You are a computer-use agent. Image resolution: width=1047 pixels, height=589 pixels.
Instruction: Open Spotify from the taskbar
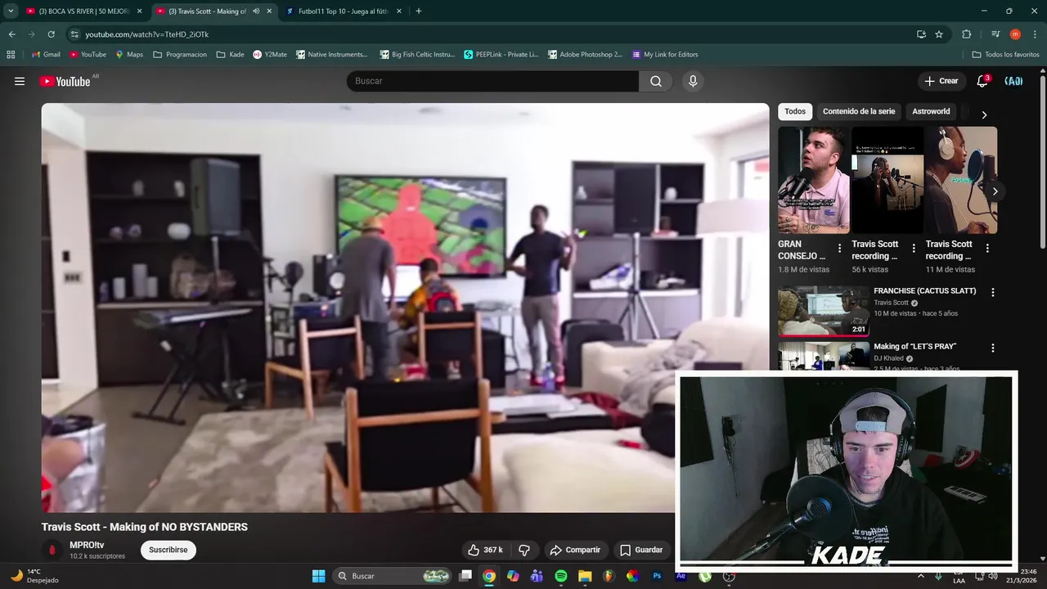coord(561,576)
